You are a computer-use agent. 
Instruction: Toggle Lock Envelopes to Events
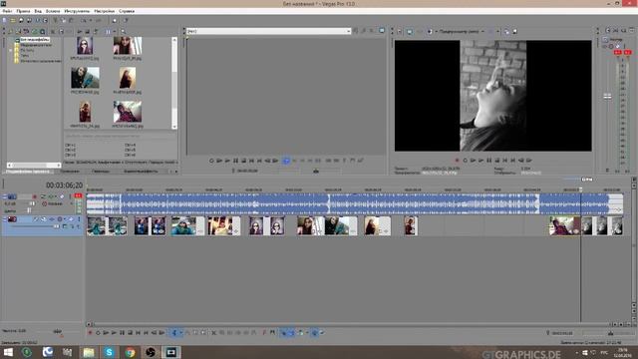pyautogui.click(x=315, y=333)
